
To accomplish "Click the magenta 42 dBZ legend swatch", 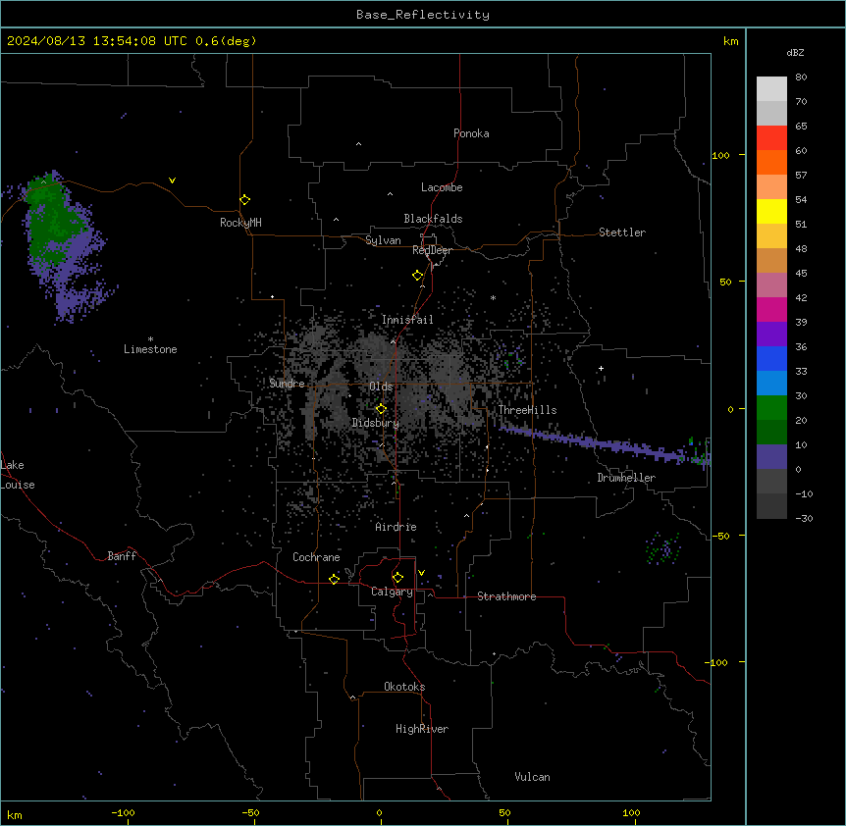I will pyautogui.click(x=771, y=309).
